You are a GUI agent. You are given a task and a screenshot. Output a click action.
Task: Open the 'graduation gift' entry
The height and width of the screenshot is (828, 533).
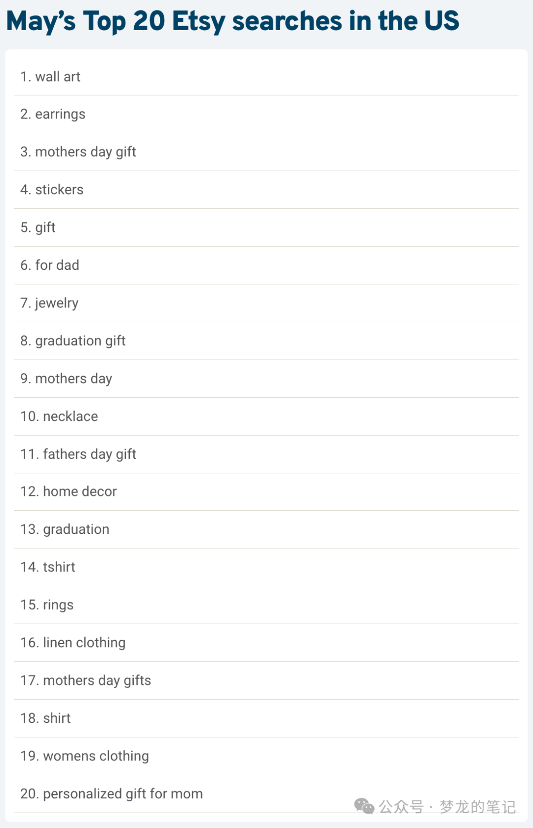coord(266,340)
